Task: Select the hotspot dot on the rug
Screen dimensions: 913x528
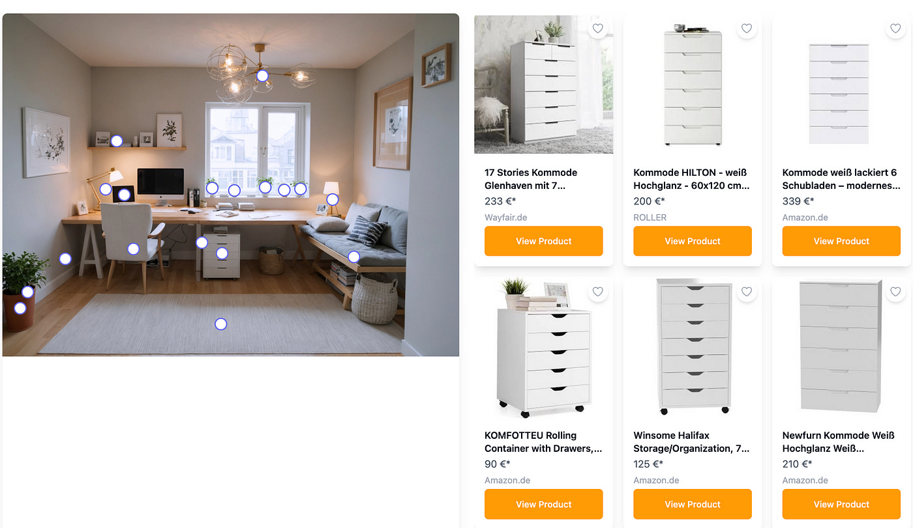Action: [x=220, y=324]
